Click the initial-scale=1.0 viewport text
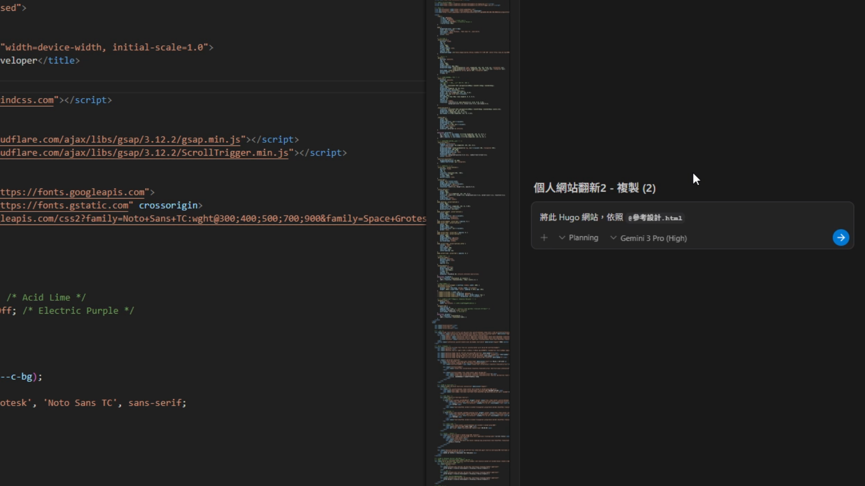This screenshot has height=486, width=865. [157, 47]
